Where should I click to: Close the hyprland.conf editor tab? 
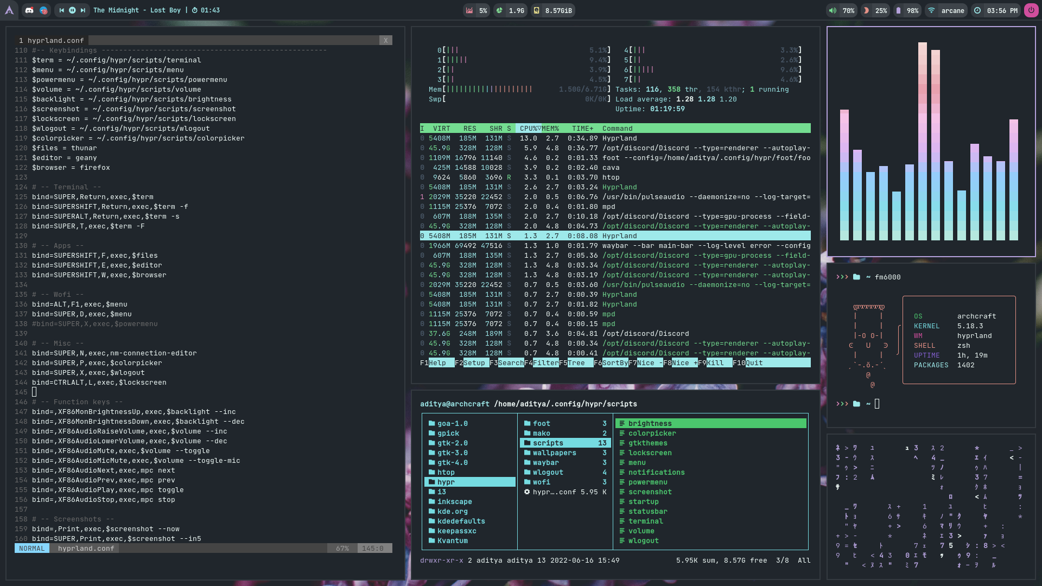click(x=385, y=40)
